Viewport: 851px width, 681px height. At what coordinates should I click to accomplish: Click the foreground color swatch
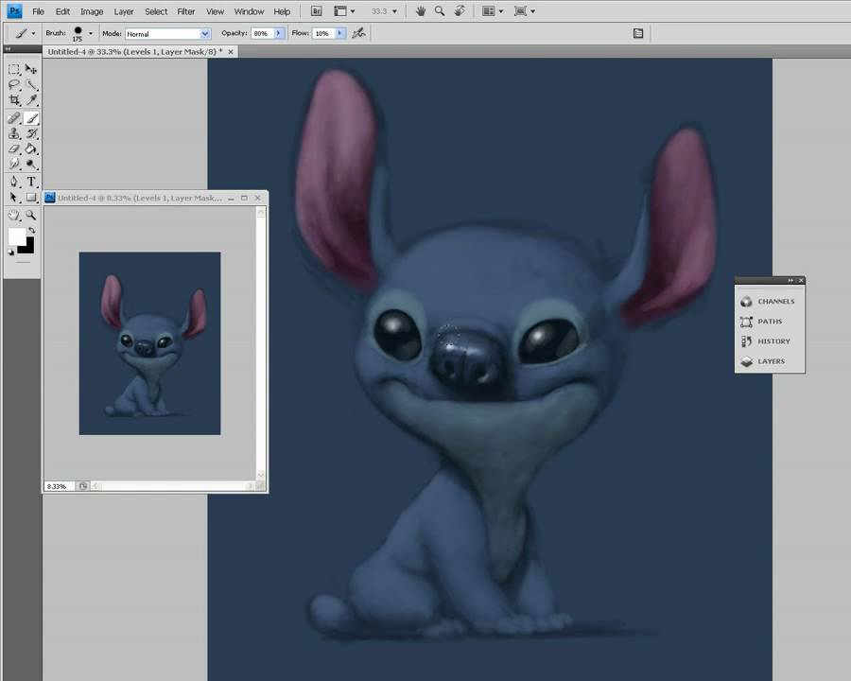tap(17, 236)
